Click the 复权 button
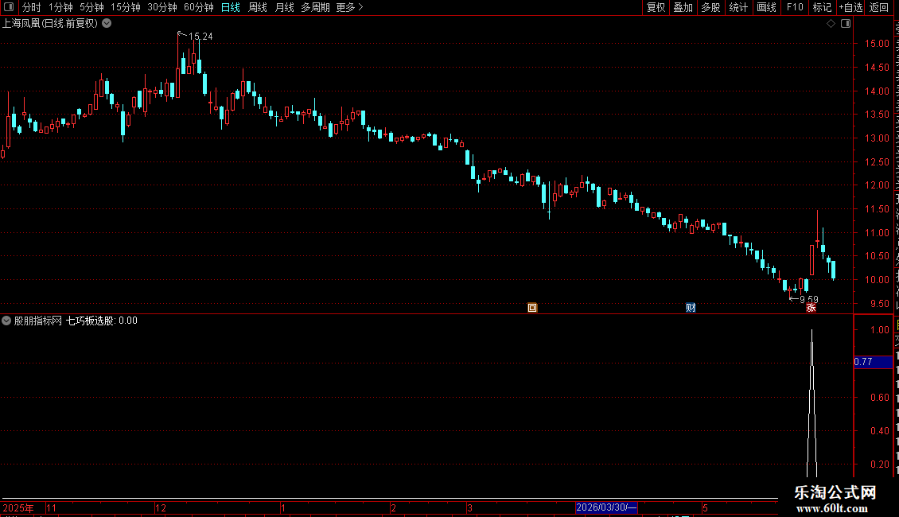 (656, 7)
